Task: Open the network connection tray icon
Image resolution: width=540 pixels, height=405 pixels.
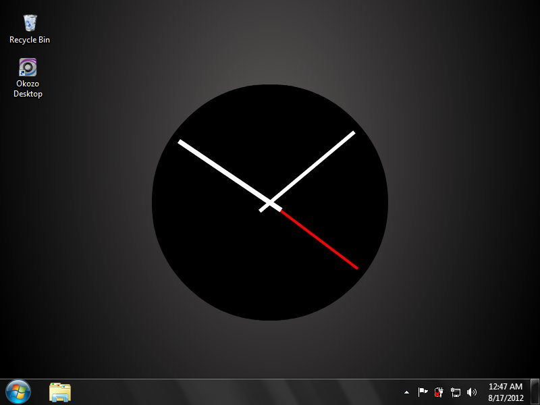Action: [x=455, y=392]
